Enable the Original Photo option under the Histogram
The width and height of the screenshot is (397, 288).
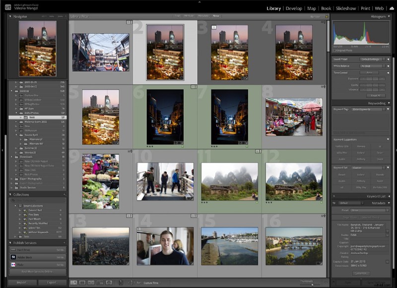pos(334,51)
